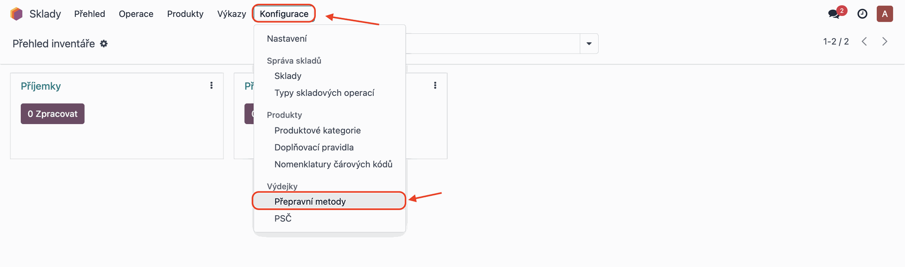Go to the previous page arrow
The image size is (905, 267).
(864, 41)
